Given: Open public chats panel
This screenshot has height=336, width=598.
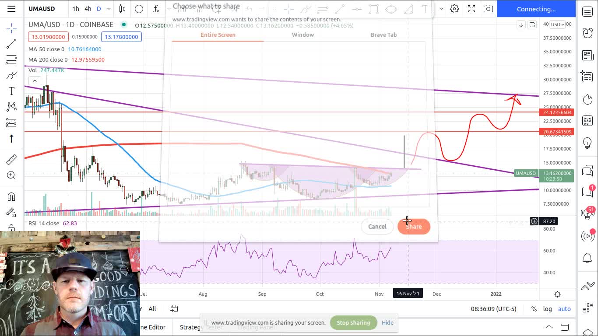Looking at the screenshot, I should tap(587, 170).
